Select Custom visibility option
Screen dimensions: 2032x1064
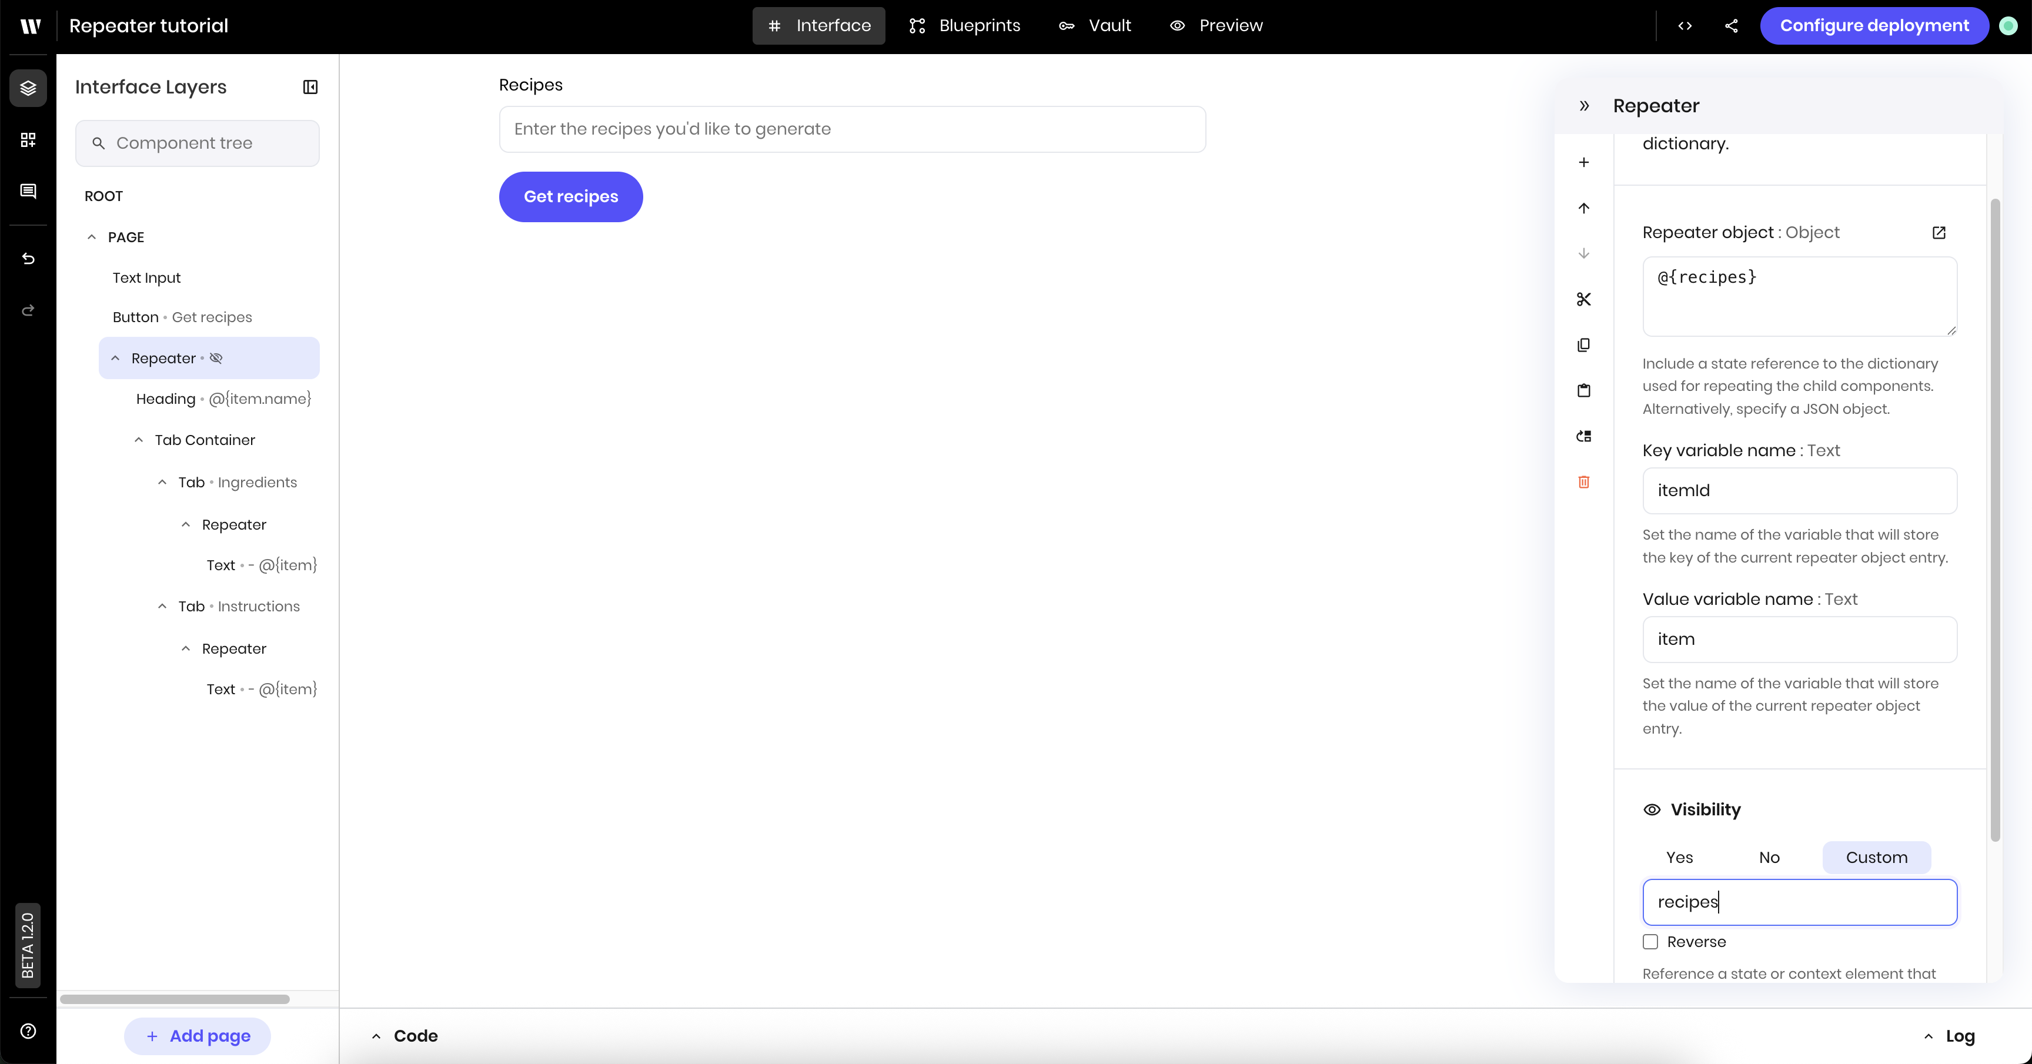(1877, 857)
